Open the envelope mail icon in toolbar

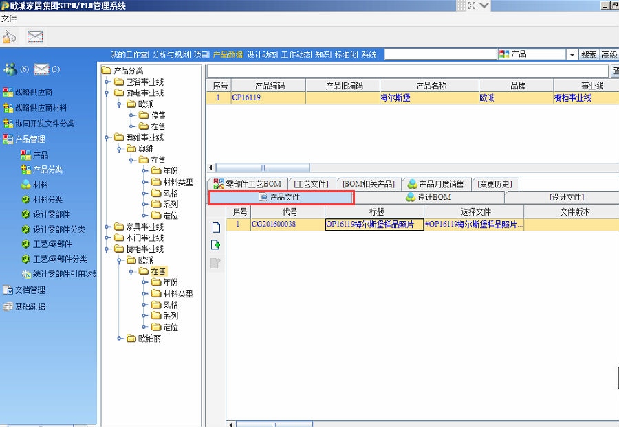tap(35, 37)
